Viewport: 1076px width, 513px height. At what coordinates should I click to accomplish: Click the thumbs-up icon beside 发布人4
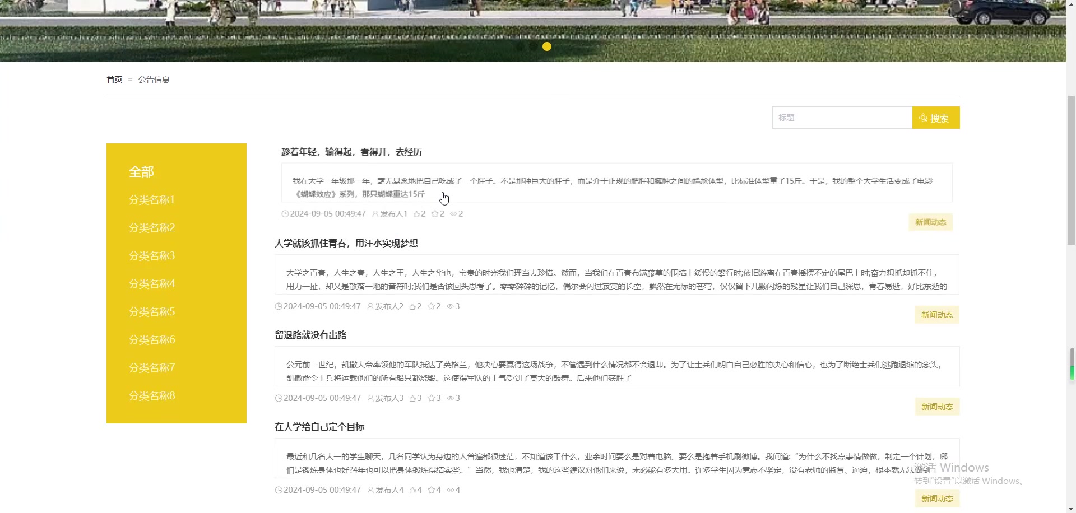pos(412,489)
